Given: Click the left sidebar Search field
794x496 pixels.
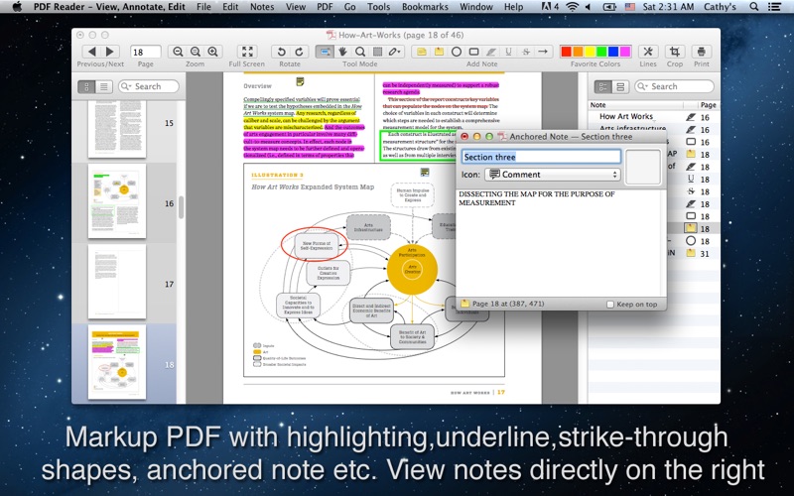Looking at the screenshot, I should (x=148, y=86).
